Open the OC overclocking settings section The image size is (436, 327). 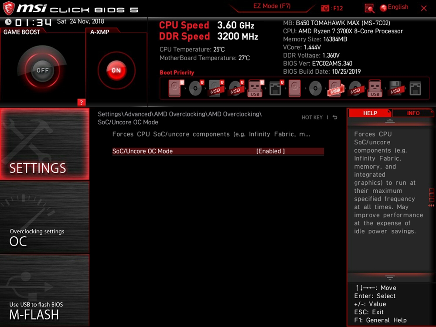pos(44,218)
